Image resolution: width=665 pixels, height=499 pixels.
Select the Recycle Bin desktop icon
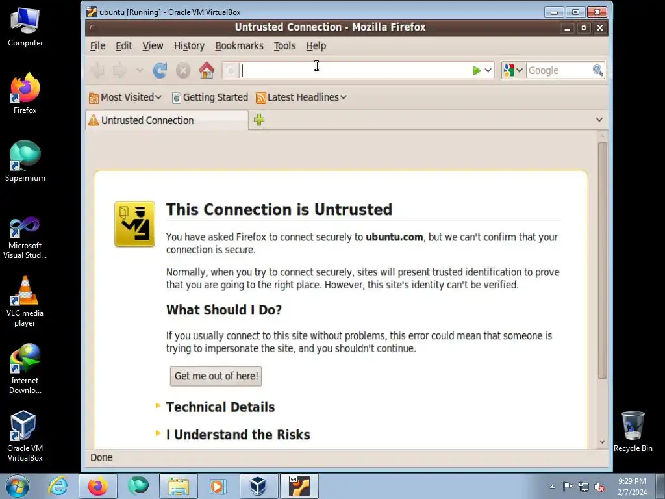[x=633, y=432]
